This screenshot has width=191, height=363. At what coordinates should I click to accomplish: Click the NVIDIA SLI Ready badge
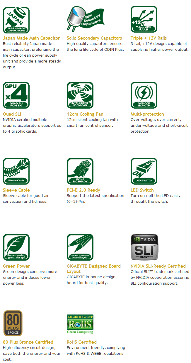[x=144, y=247]
